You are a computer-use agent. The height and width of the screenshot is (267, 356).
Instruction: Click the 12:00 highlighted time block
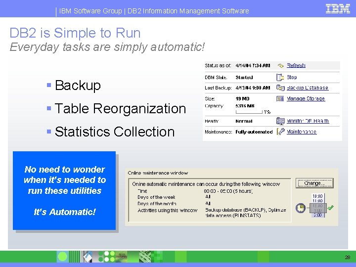pyautogui.click(x=317, y=206)
